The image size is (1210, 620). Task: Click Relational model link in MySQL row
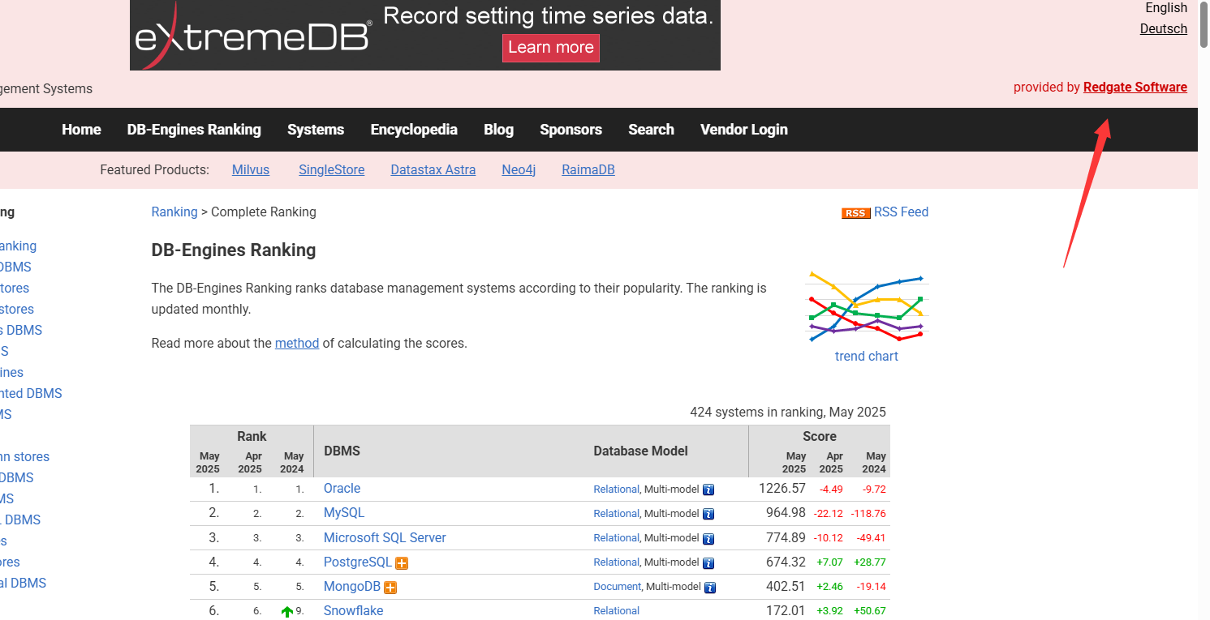[x=617, y=514]
